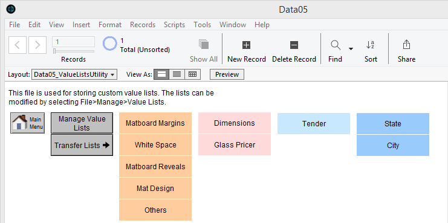Viewport: 448px width, 223px height.
Task: Open the Help menu
Action: click(x=262, y=25)
